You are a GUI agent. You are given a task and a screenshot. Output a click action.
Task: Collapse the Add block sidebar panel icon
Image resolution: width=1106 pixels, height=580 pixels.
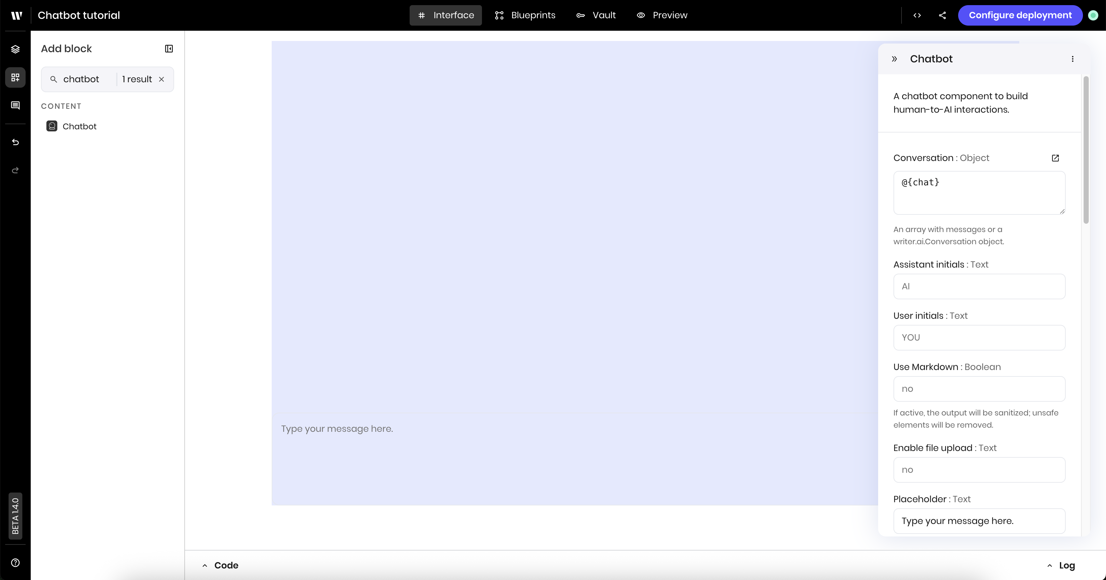coord(169,49)
